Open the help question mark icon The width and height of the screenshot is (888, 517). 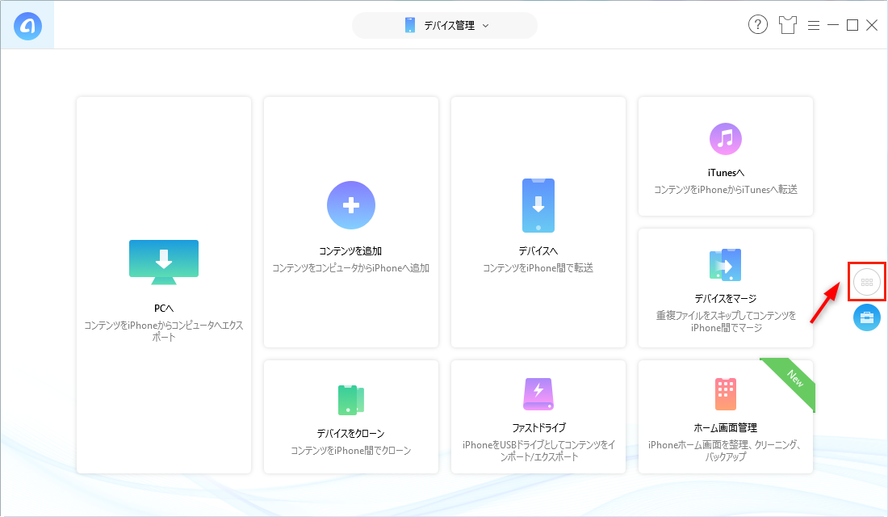(758, 25)
